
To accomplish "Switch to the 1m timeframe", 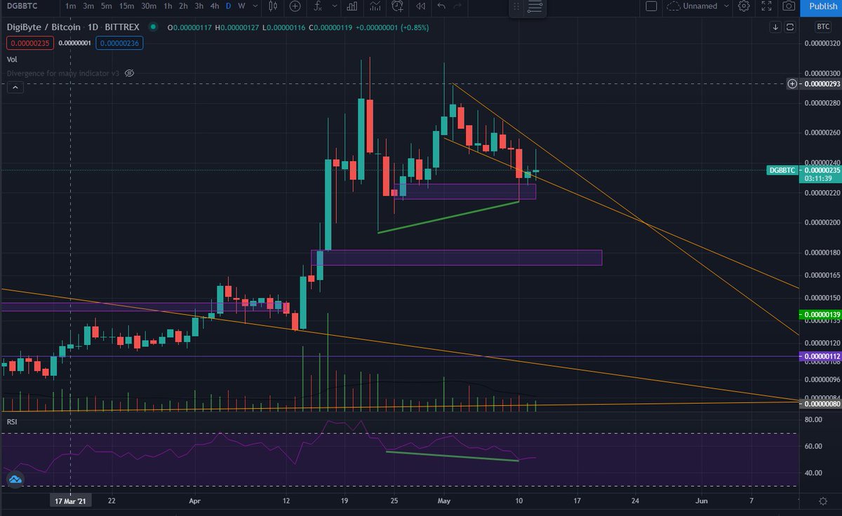I will click(70, 6).
